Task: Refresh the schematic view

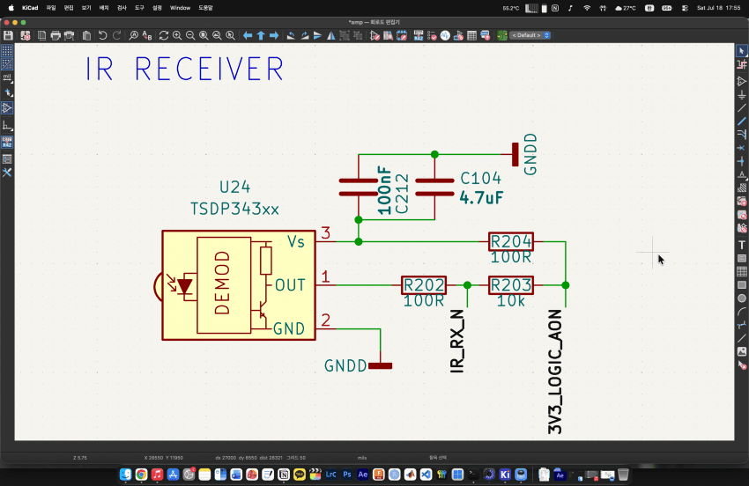Action: coord(164,35)
